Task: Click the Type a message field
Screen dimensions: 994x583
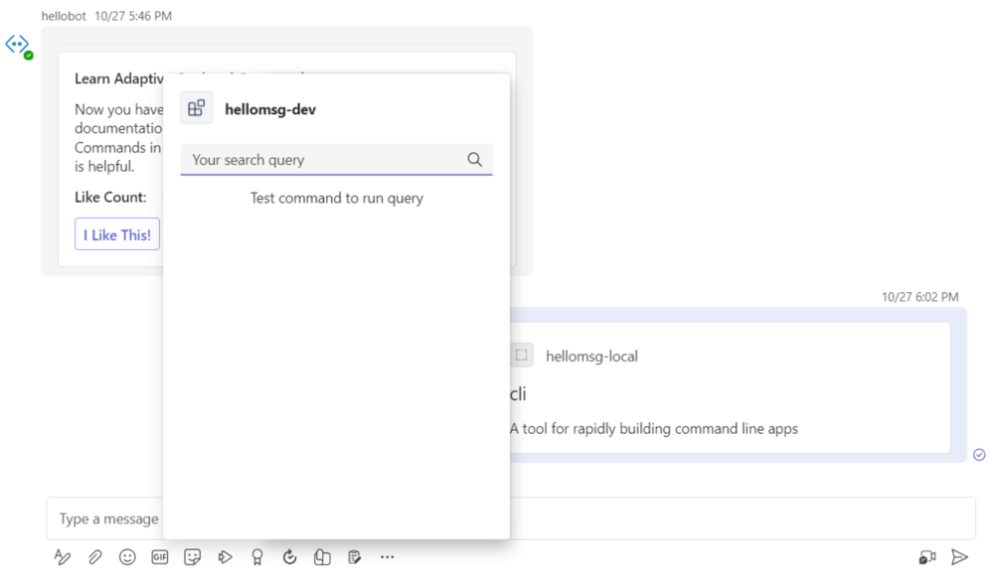Action: [107, 518]
